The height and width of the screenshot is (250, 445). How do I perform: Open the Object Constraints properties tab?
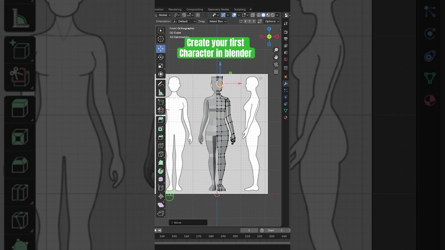click(x=286, y=104)
